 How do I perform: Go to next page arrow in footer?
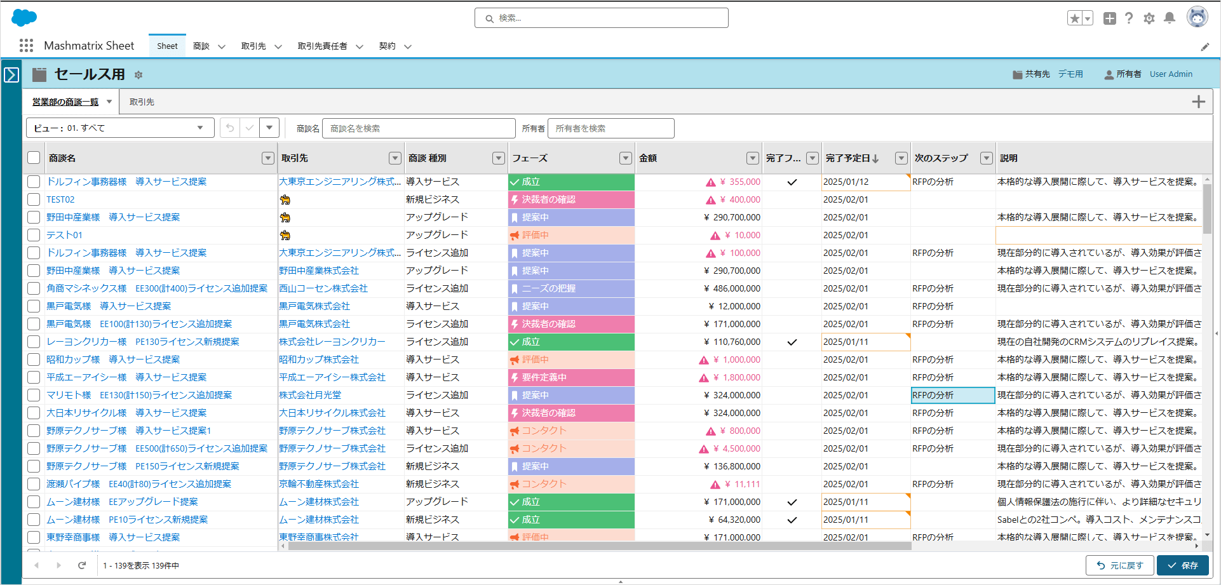coord(58,565)
